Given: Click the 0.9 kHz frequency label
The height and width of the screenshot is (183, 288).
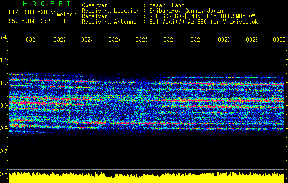Looking at the screenshot, I should [4, 105].
